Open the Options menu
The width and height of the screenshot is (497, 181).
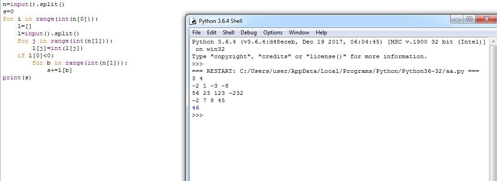(273, 33)
